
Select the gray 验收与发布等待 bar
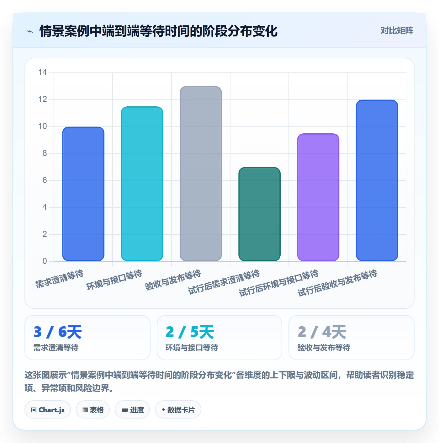[x=201, y=174]
